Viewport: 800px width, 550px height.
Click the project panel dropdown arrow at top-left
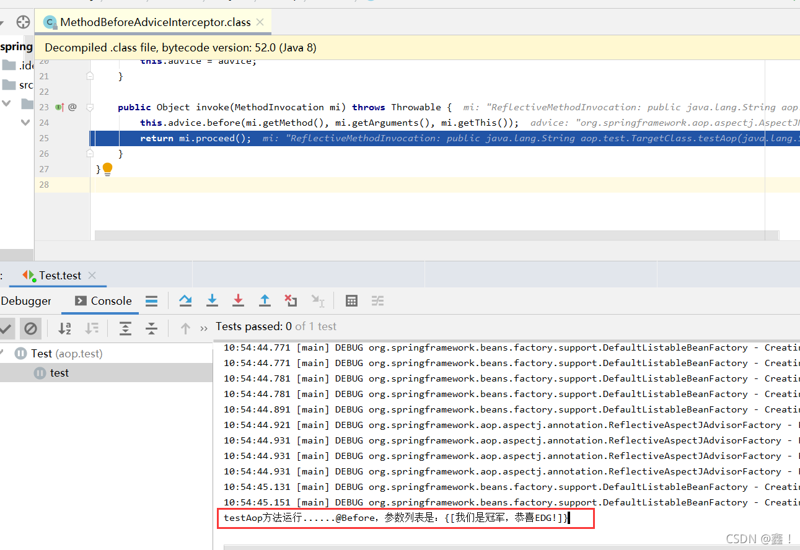point(2,22)
